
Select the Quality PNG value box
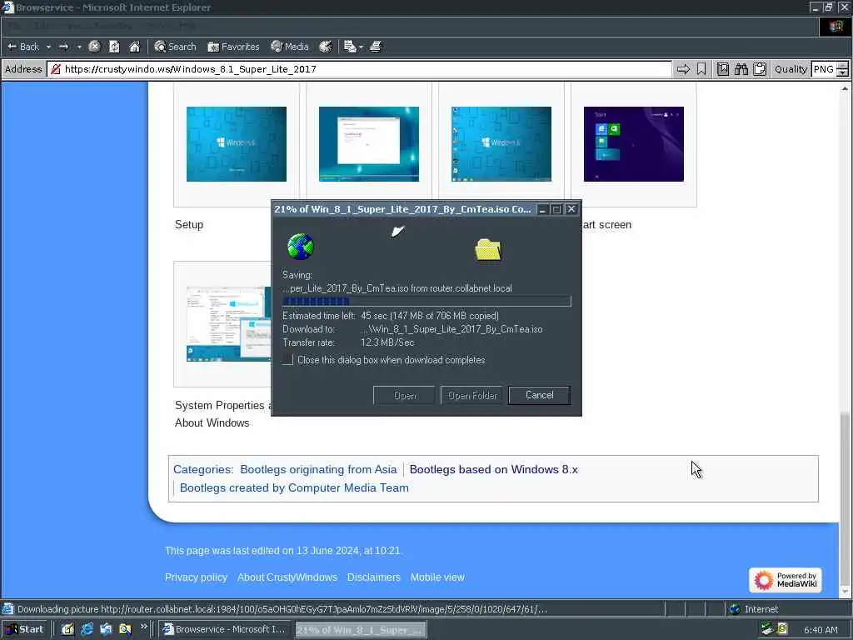824,69
